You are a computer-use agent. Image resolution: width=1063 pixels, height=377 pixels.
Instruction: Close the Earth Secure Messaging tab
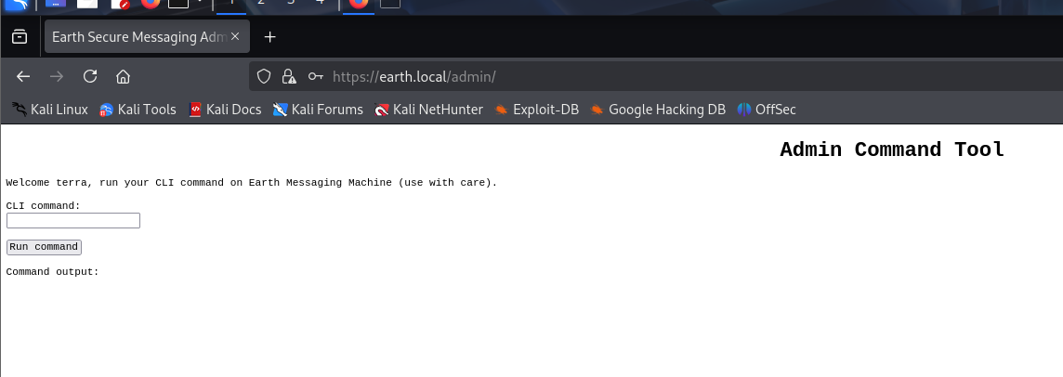235,37
